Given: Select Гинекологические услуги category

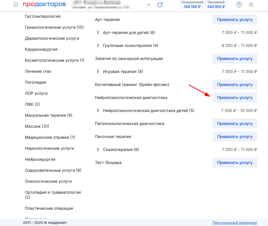Looking at the screenshot, I should [x=54, y=27].
